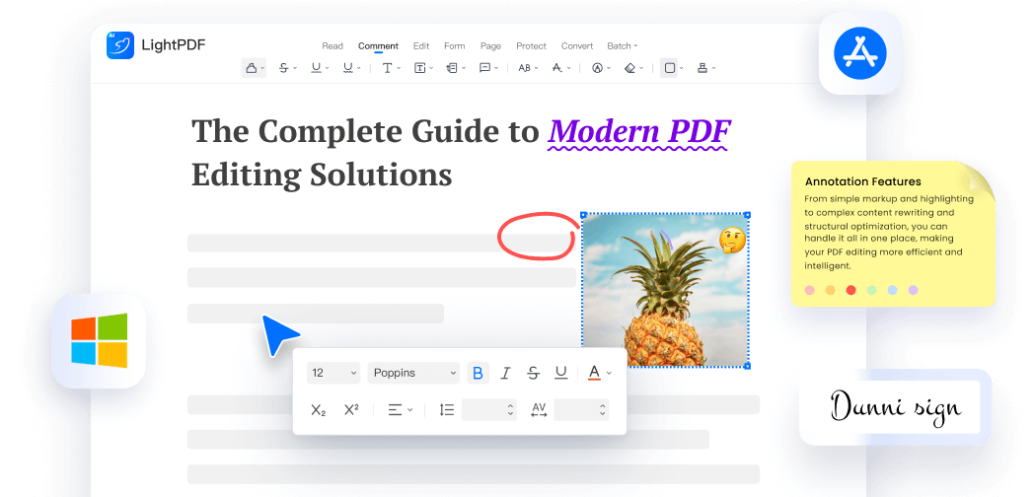
Task: Open the text alignment dropdown
Action: (400, 410)
